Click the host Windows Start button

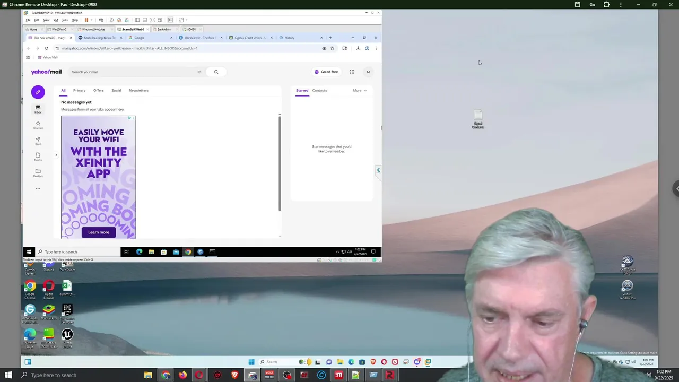coord(8,375)
